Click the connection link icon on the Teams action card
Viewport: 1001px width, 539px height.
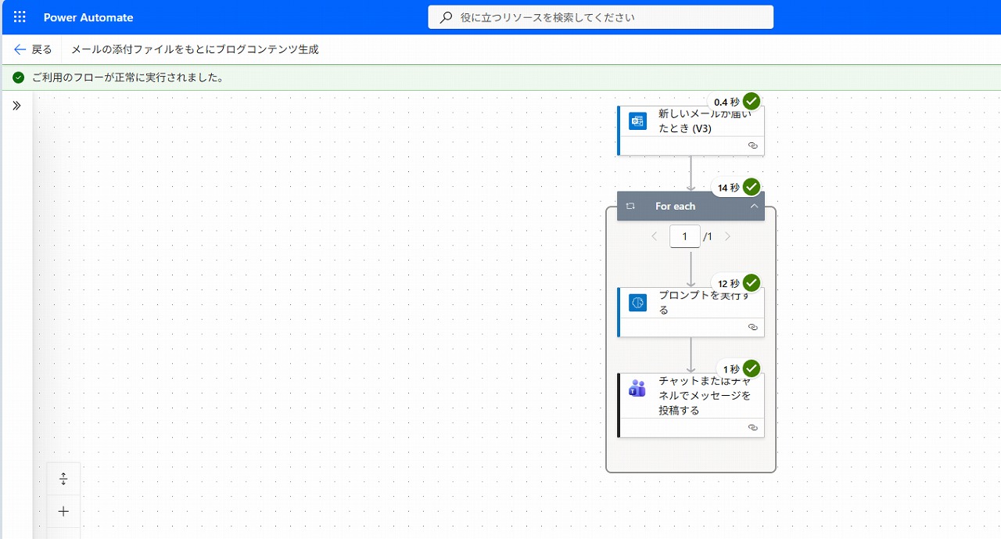tap(753, 428)
